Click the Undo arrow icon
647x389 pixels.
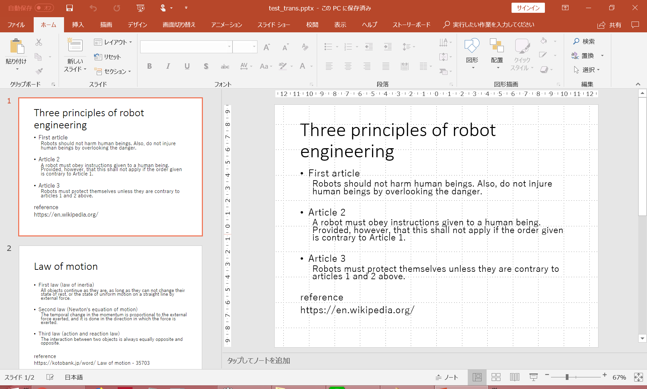(93, 8)
